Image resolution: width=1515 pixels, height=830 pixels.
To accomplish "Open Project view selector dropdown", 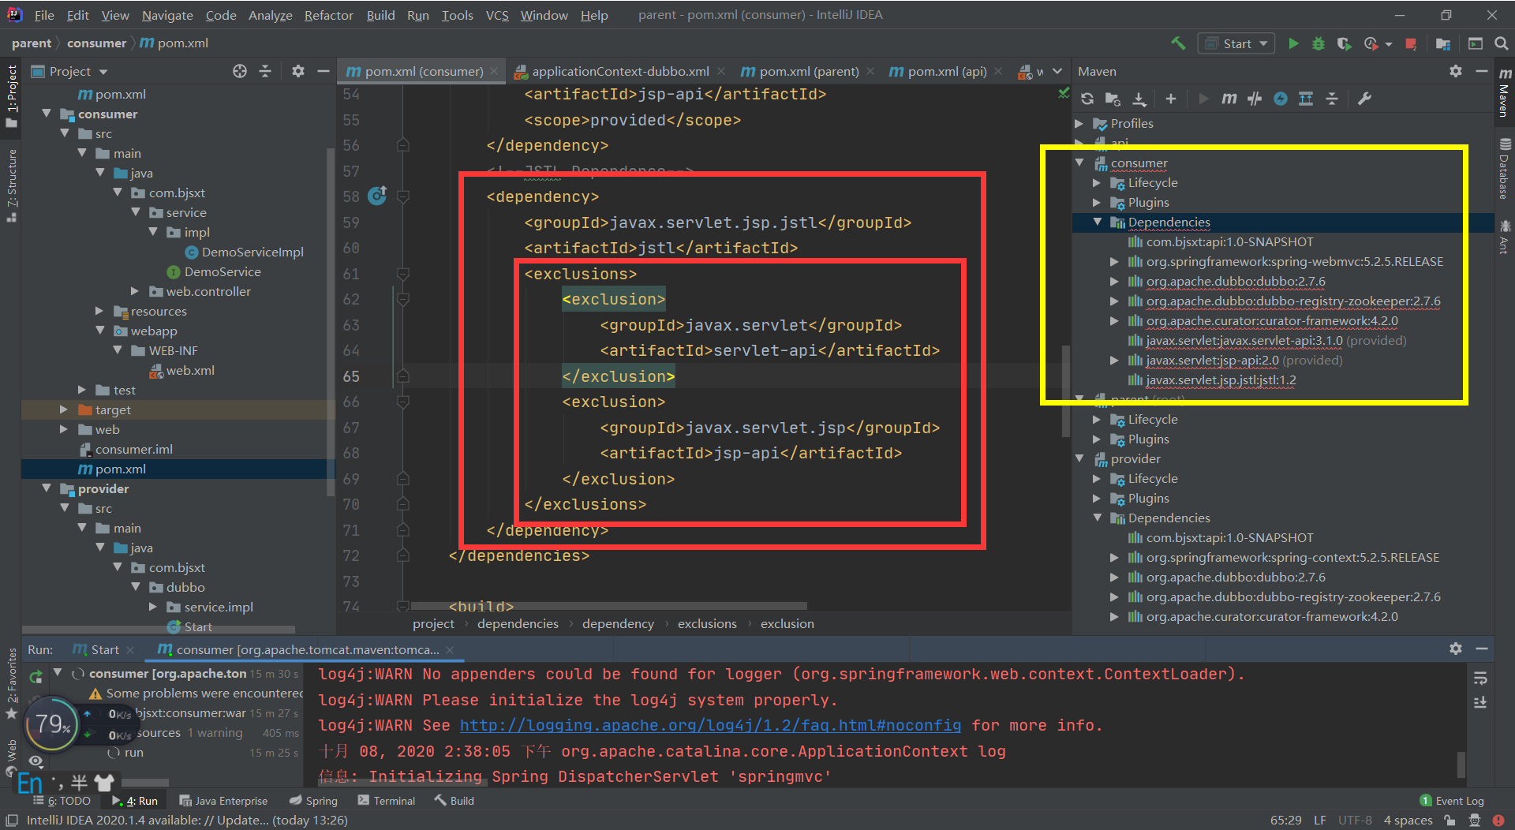I will coord(69,71).
